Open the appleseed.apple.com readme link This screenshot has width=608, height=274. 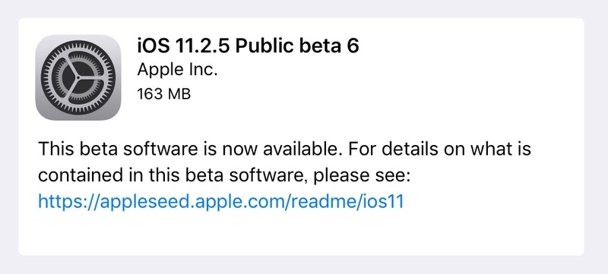pyautogui.click(x=221, y=202)
